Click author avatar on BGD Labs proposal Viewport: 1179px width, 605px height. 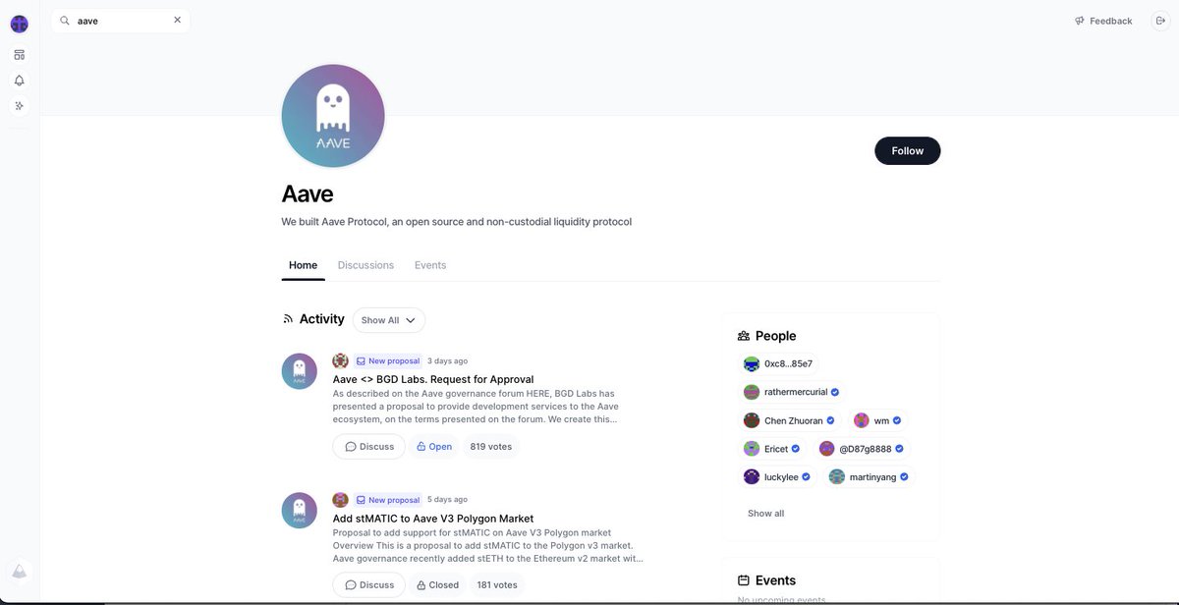tap(341, 360)
